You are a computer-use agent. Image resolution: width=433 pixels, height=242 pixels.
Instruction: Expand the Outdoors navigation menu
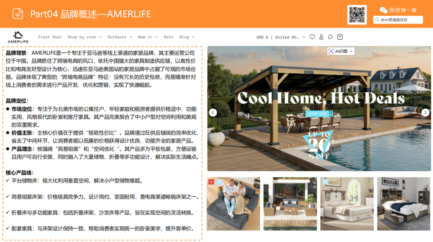click(117, 37)
